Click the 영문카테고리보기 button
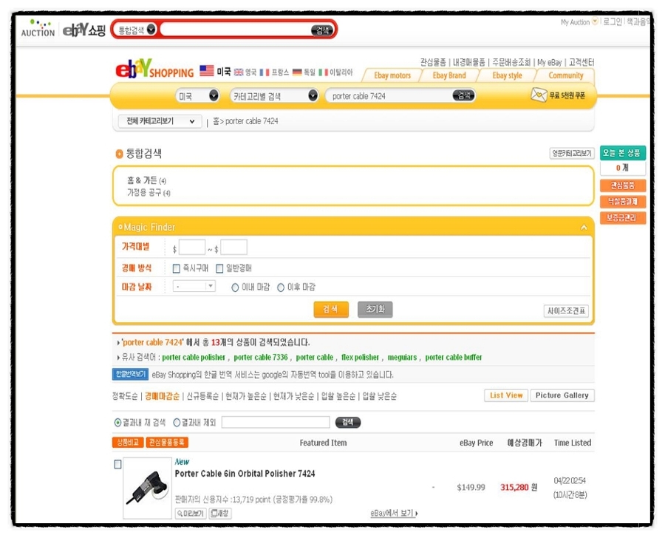This screenshot has width=665, height=538. (x=571, y=153)
